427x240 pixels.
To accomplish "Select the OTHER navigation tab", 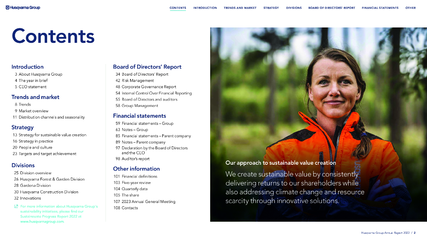I will 410,8.
